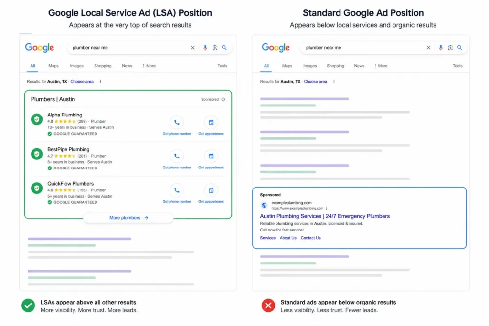Switch to Maps tab in left panel
Viewport: 489px width, 326px height.
53,66
